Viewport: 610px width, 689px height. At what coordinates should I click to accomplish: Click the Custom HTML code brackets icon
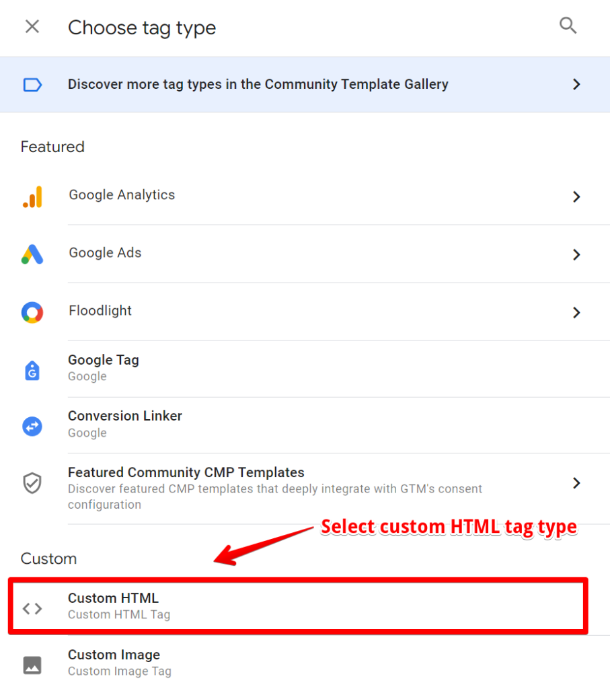(32, 608)
